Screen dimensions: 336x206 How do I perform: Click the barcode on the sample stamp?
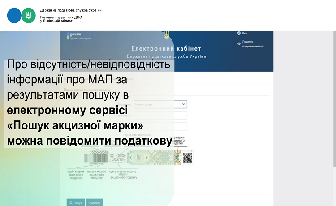[98, 159]
